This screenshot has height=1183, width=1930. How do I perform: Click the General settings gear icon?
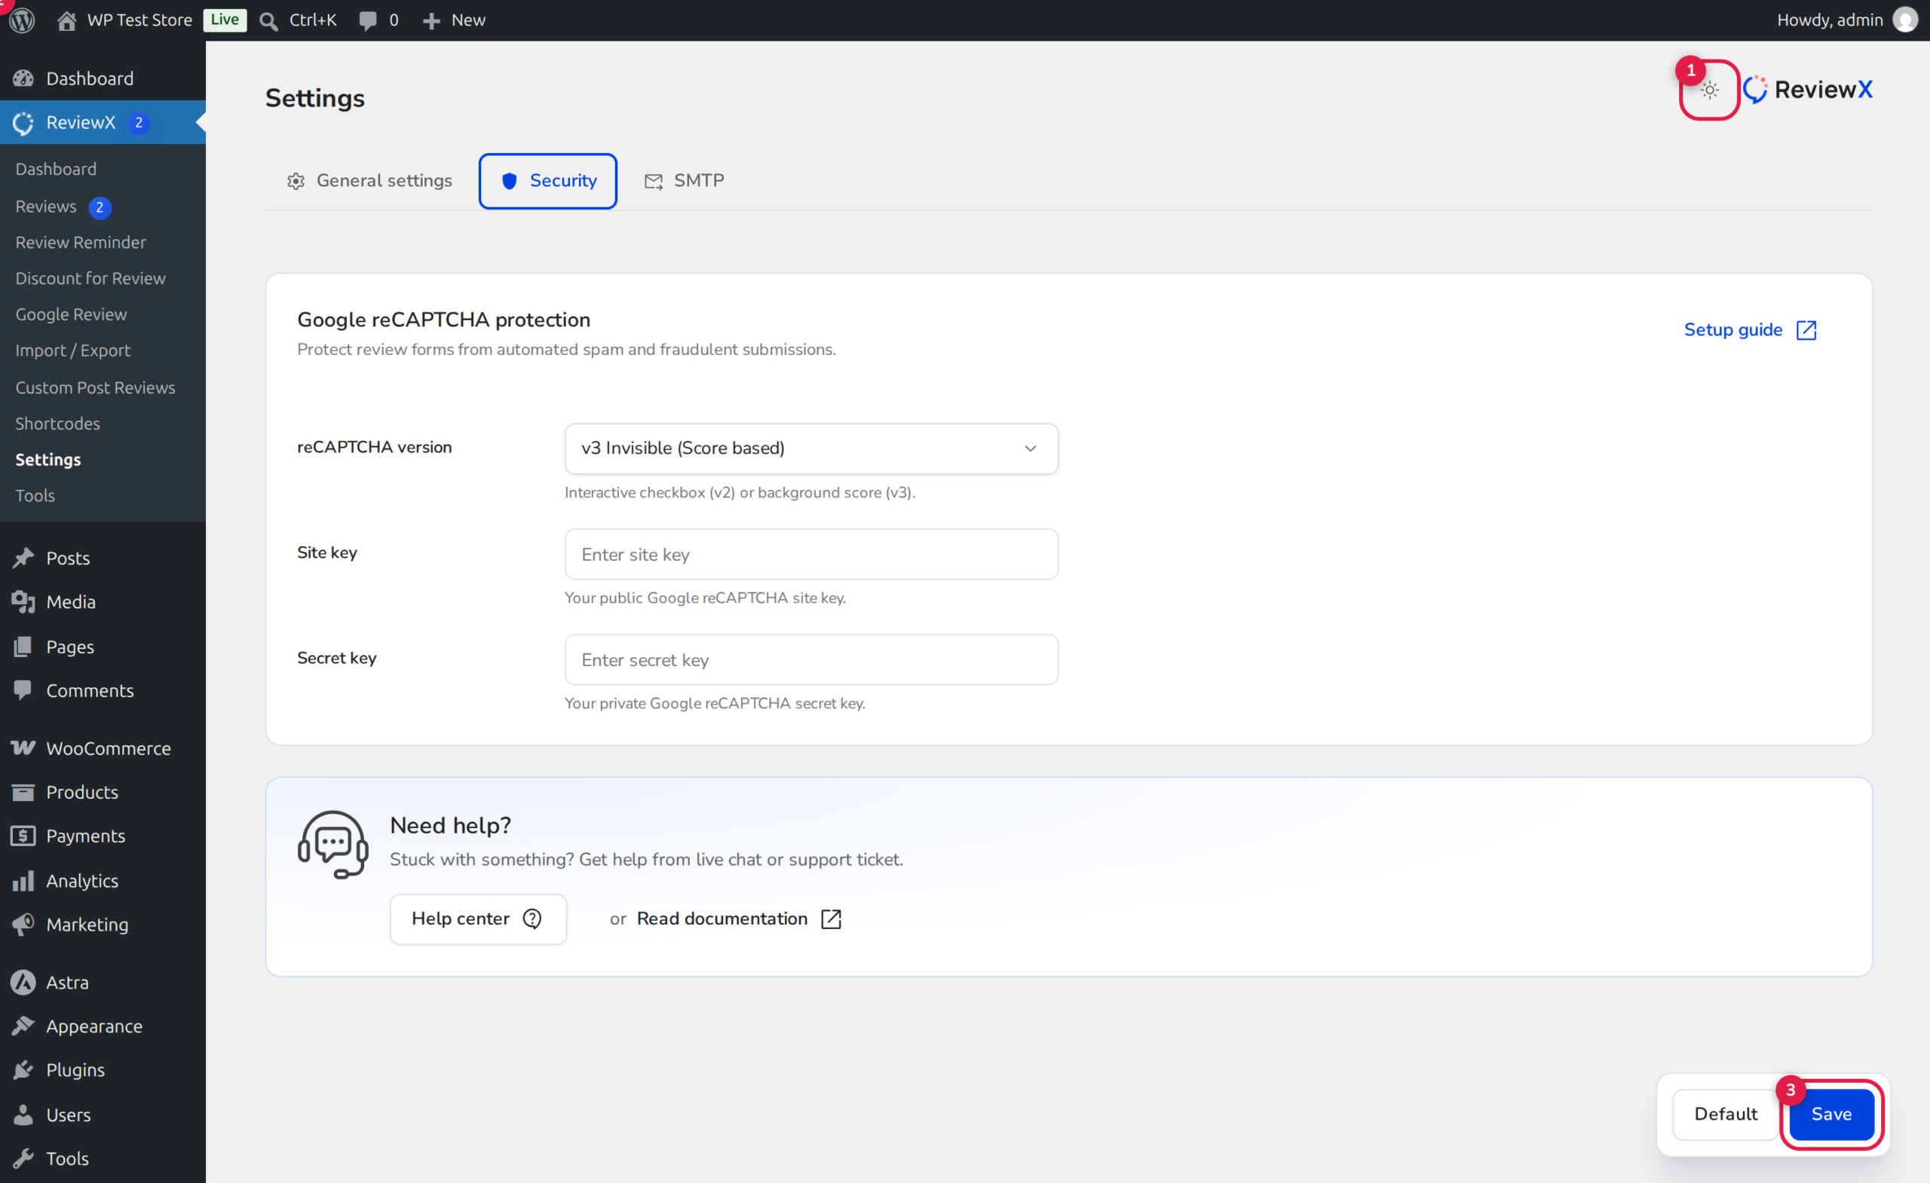click(296, 181)
